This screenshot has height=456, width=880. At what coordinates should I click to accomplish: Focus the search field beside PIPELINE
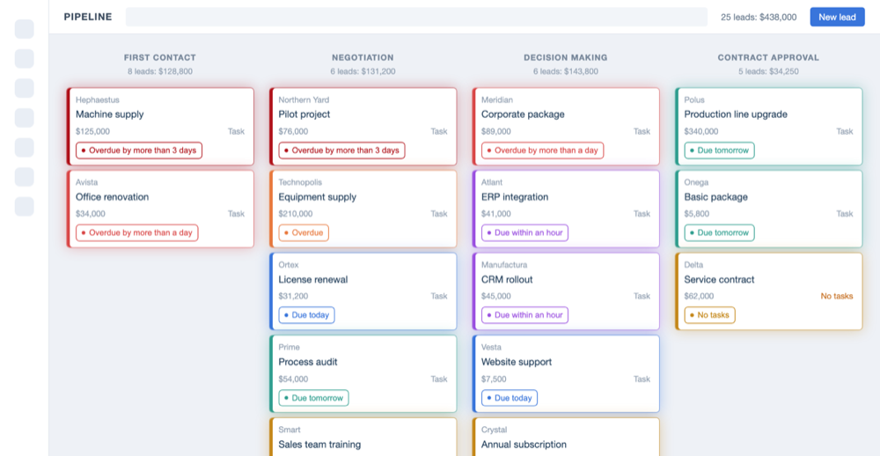click(416, 17)
